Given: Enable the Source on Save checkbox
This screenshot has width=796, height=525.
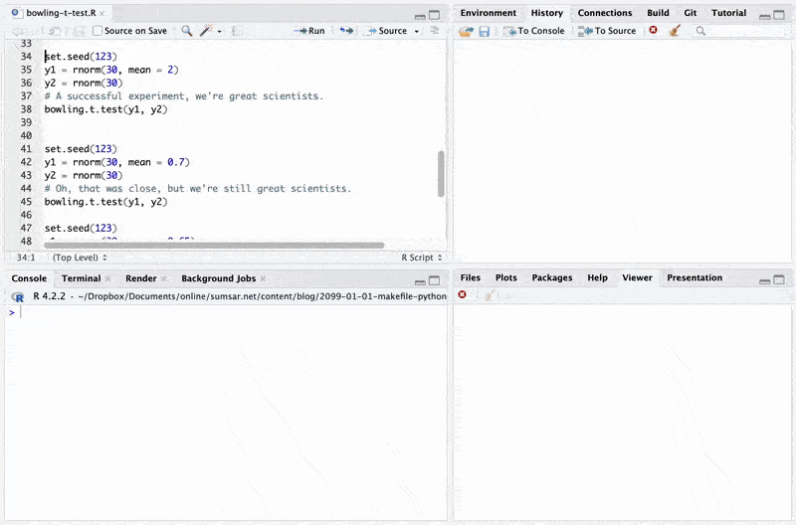Looking at the screenshot, I should point(97,31).
